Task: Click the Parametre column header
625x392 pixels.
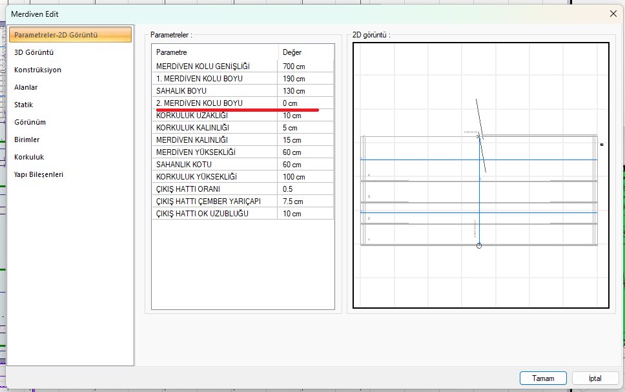Action: pos(171,52)
